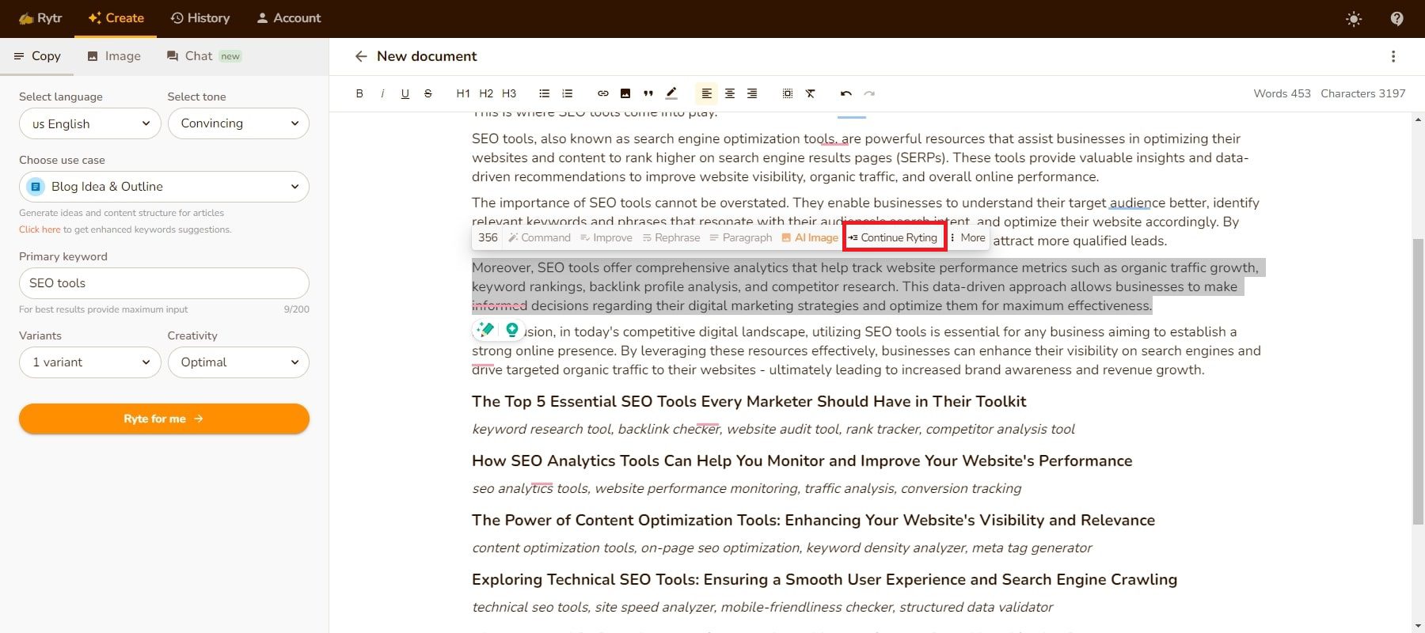Click Continue Ryting in the selection toolbar
1425x633 pixels.
pyautogui.click(x=895, y=237)
